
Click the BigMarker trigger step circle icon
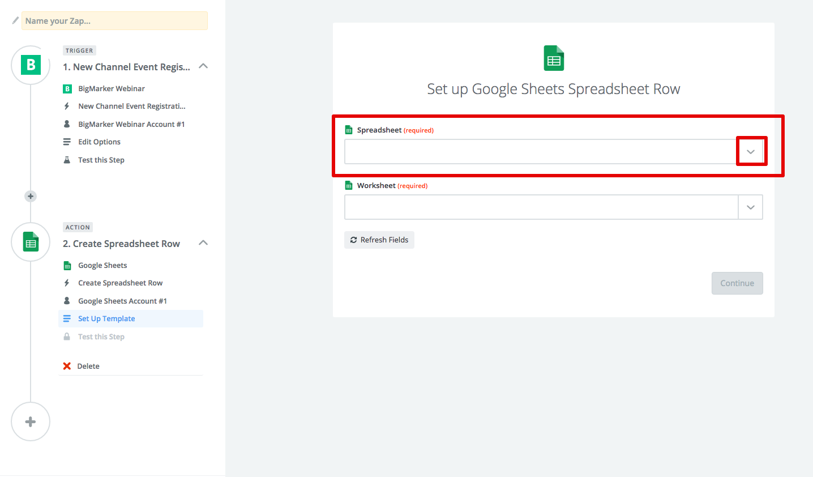[x=31, y=65]
